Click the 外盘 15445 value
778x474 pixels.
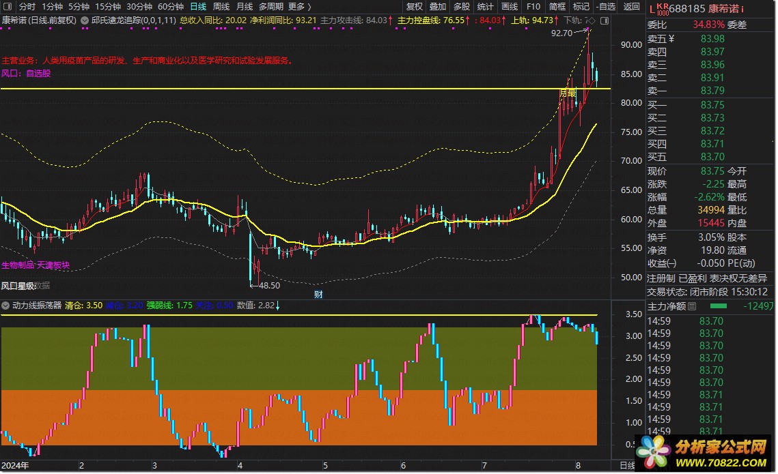click(x=711, y=223)
